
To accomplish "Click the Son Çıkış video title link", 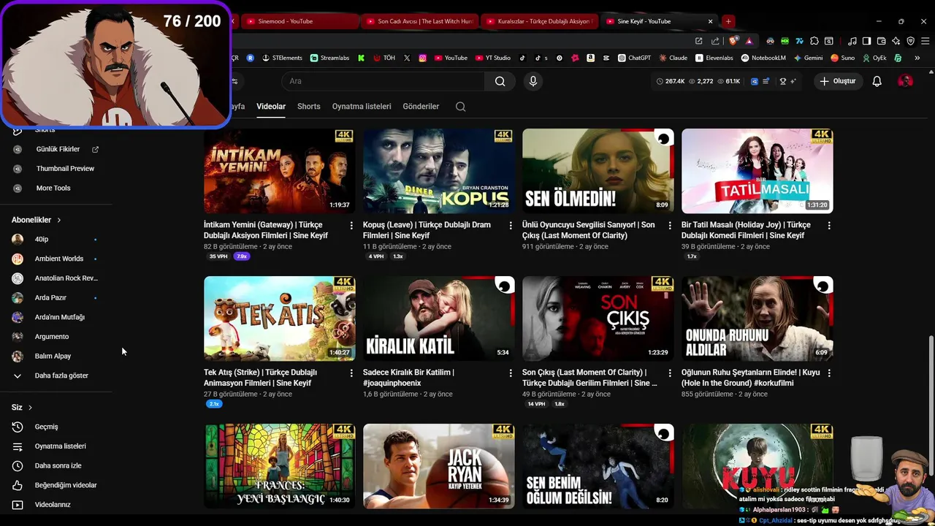I will (x=590, y=378).
